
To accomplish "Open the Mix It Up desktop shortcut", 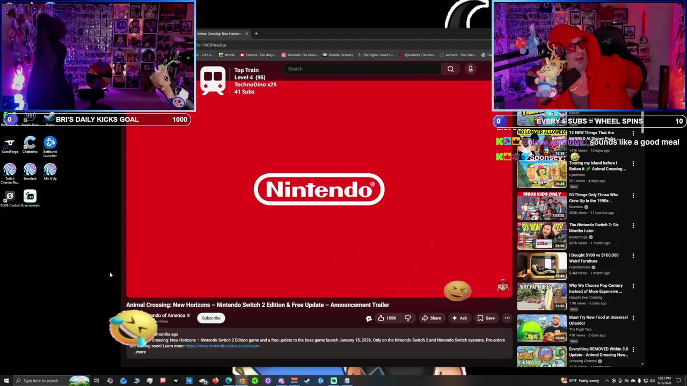I will click(50, 172).
